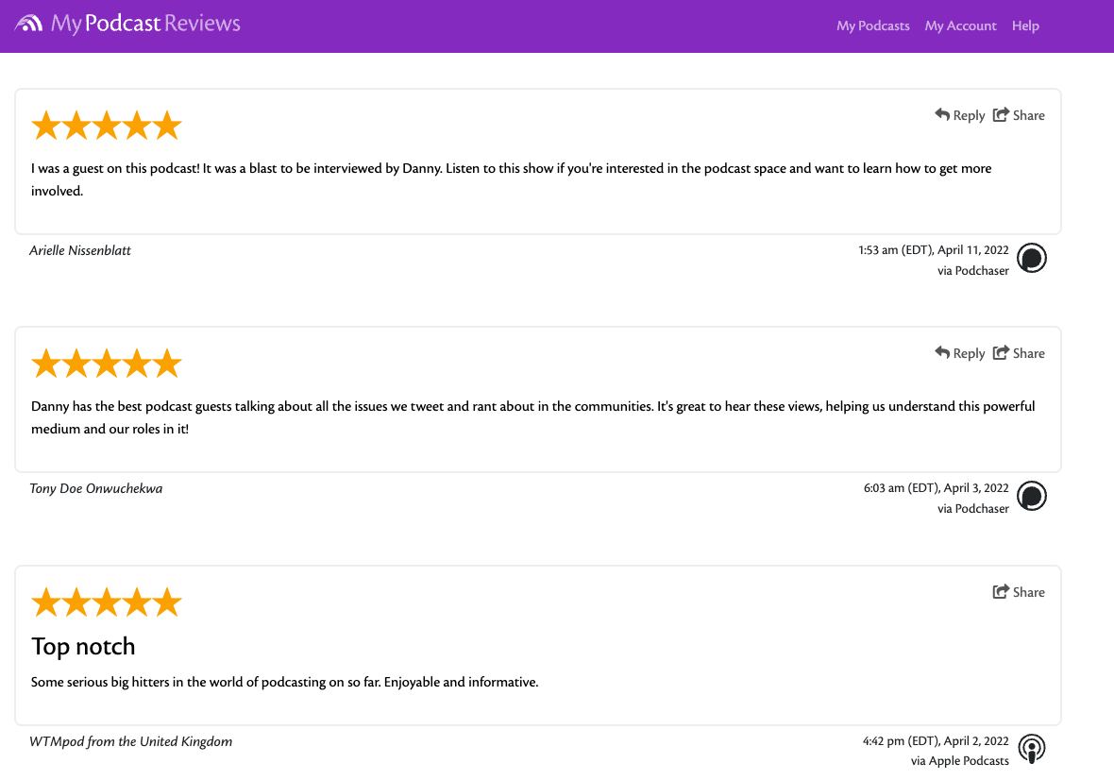Click the share icon on Tony's review
This screenshot has width=1114, height=780.
point(1001,352)
